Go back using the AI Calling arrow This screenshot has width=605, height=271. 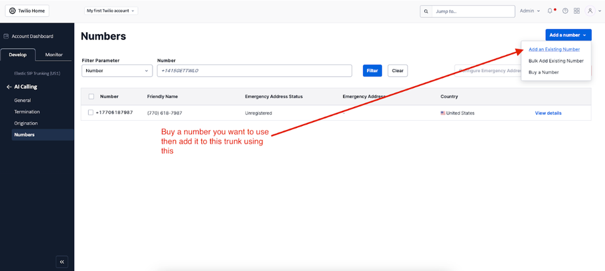pyautogui.click(x=9, y=87)
